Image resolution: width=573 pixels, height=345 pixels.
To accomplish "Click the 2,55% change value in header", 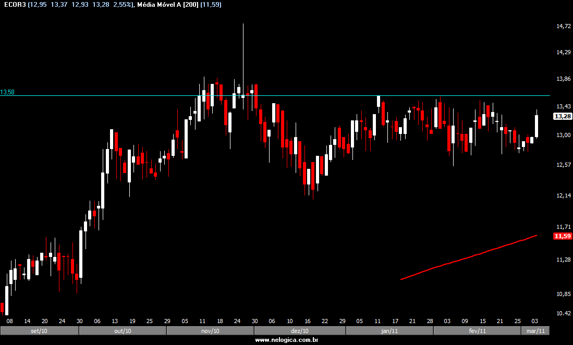I will [123, 5].
